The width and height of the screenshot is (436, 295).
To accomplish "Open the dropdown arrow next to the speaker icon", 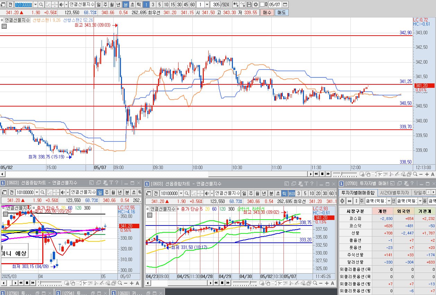I will (x=67, y=4).
